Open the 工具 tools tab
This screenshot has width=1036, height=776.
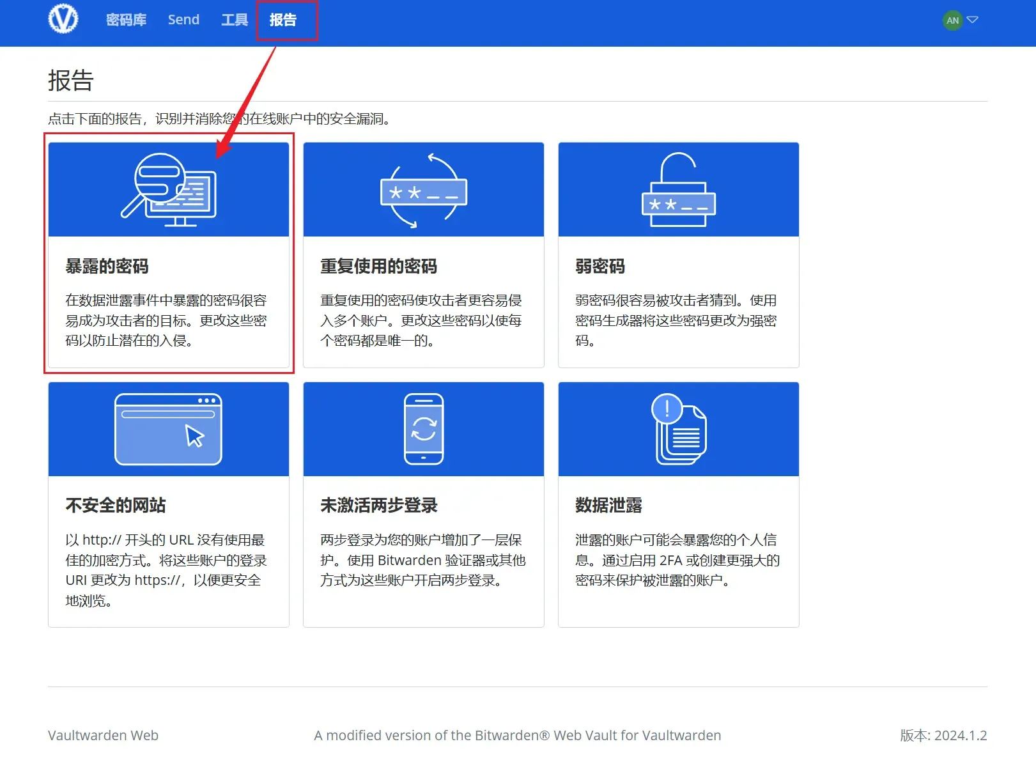coord(235,20)
